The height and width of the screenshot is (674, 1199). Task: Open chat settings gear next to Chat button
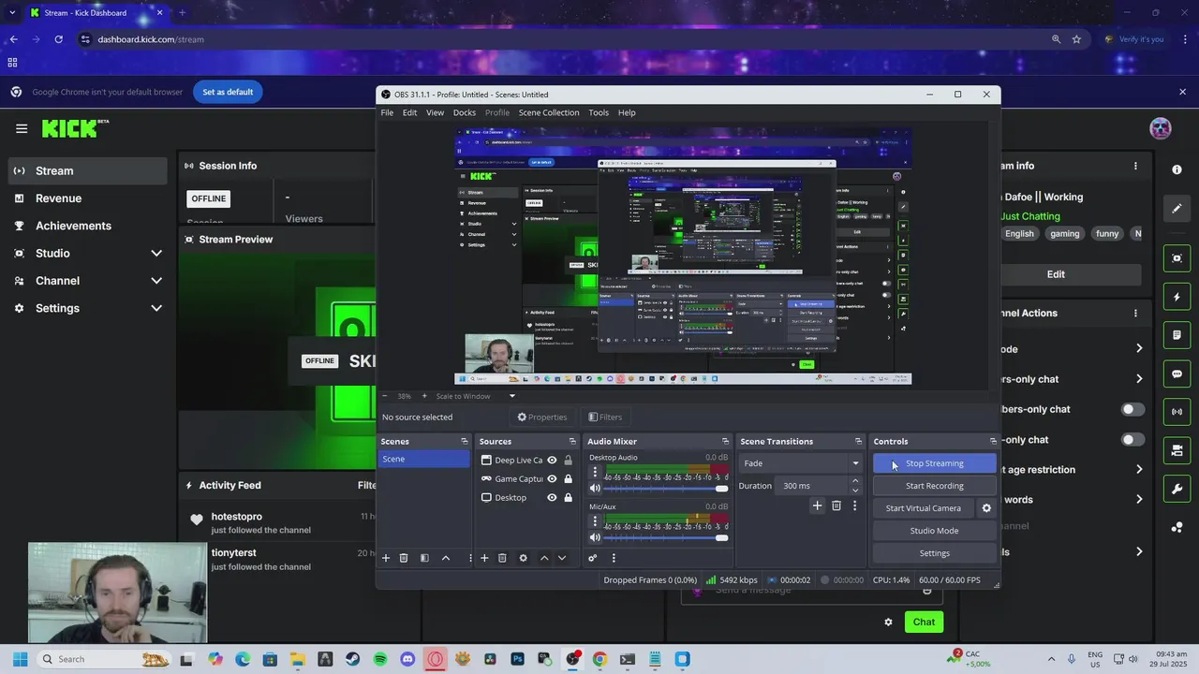click(x=888, y=622)
